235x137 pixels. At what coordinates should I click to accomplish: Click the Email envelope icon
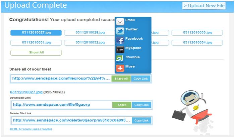coord(120,22)
